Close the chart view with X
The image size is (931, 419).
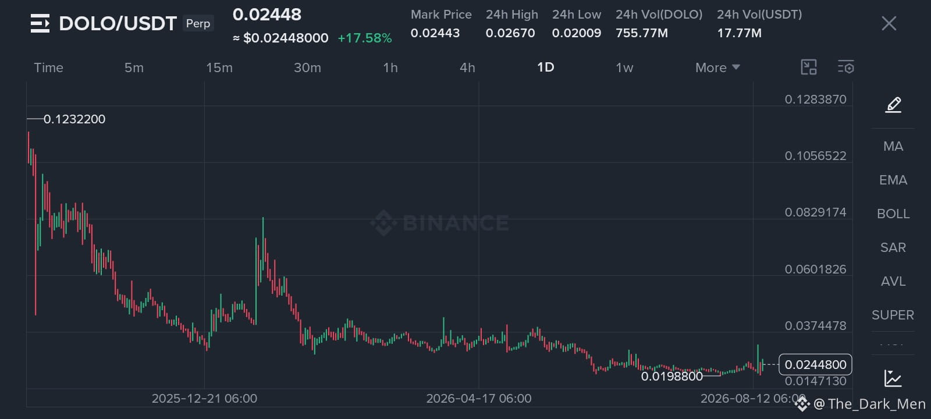point(889,23)
